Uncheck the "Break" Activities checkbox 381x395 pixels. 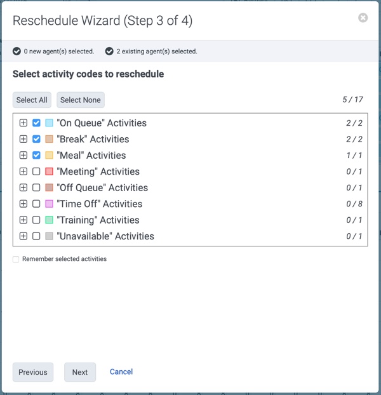click(36, 139)
